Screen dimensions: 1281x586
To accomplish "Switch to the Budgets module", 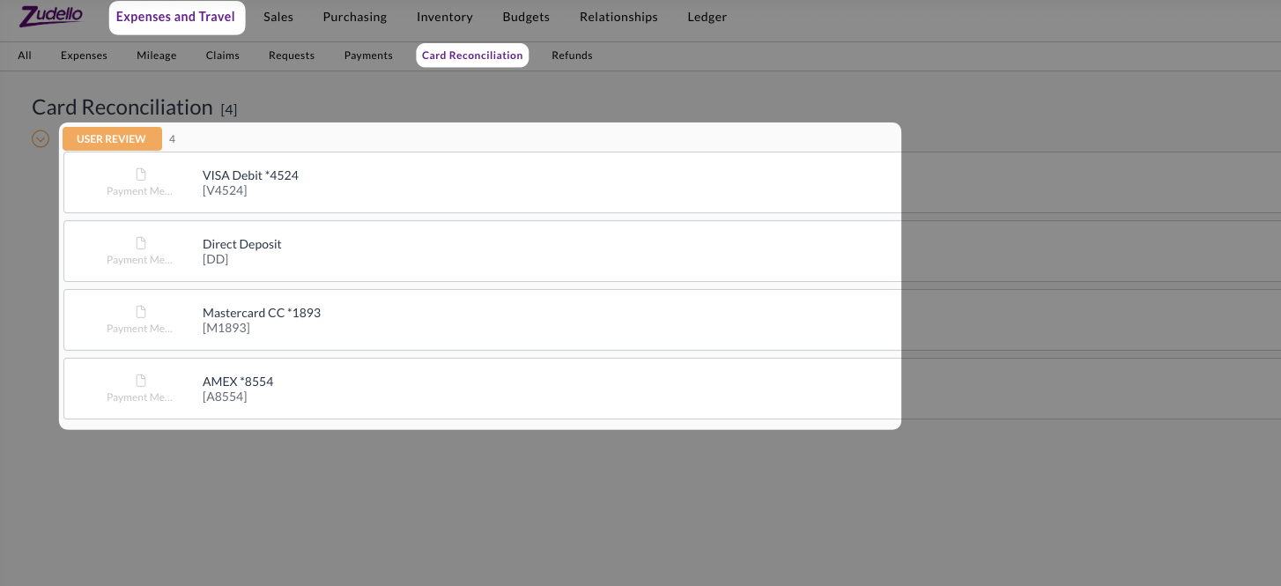I will pos(526,17).
